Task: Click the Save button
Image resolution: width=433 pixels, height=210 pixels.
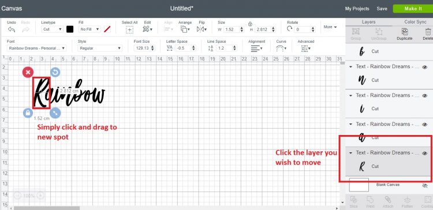Action: tap(382, 9)
